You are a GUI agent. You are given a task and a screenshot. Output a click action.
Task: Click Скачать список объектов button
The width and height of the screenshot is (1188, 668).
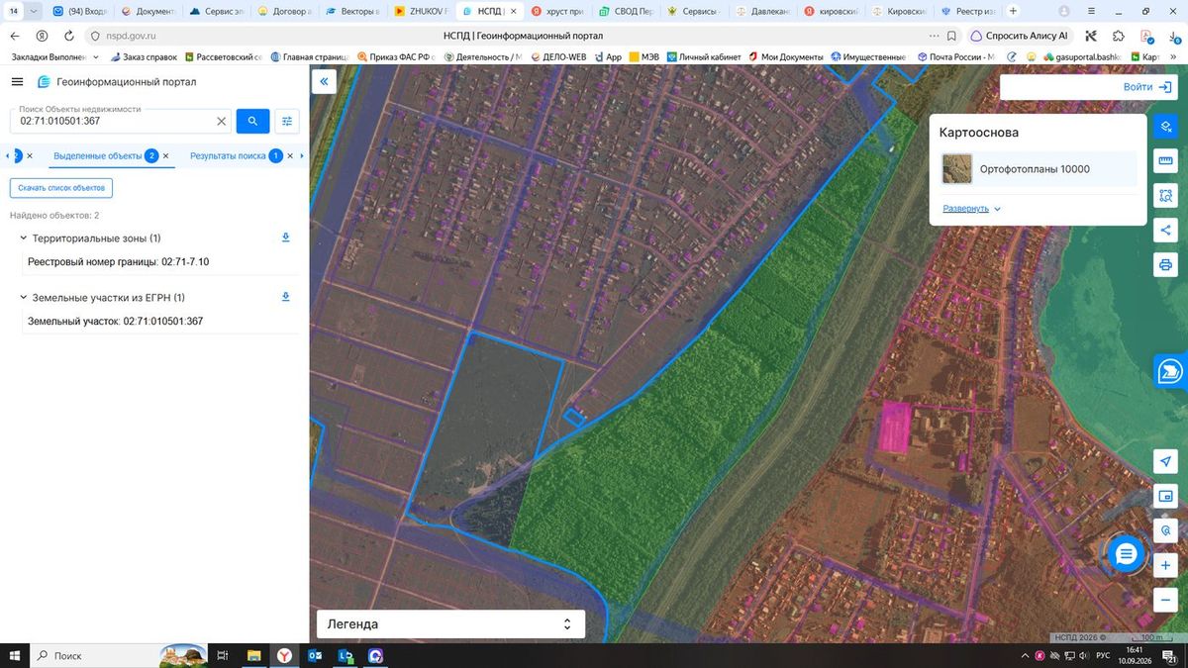coord(61,188)
